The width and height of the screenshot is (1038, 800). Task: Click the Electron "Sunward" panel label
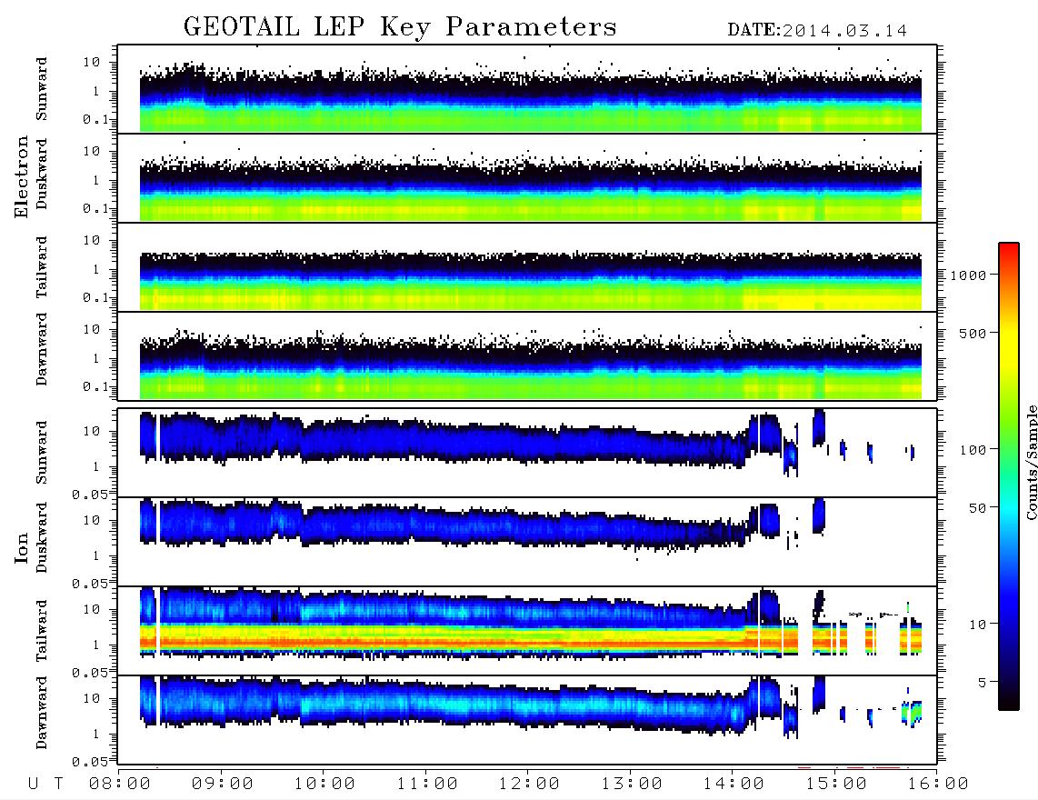coord(42,88)
